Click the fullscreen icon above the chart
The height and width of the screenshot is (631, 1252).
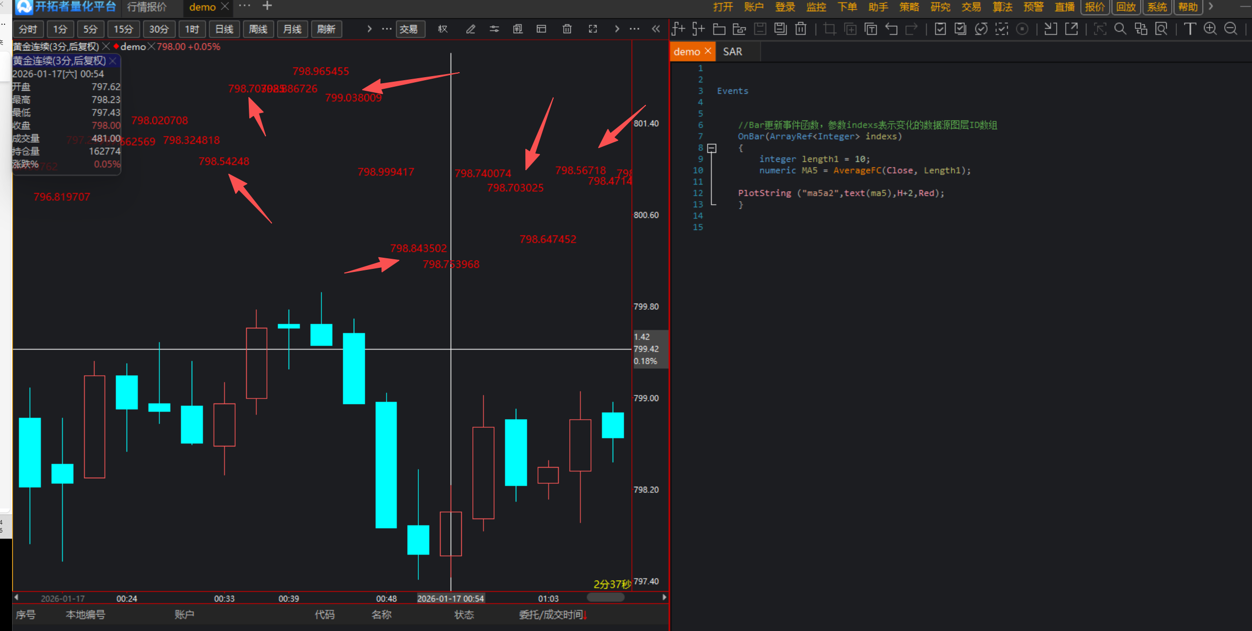[x=593, y=29]
